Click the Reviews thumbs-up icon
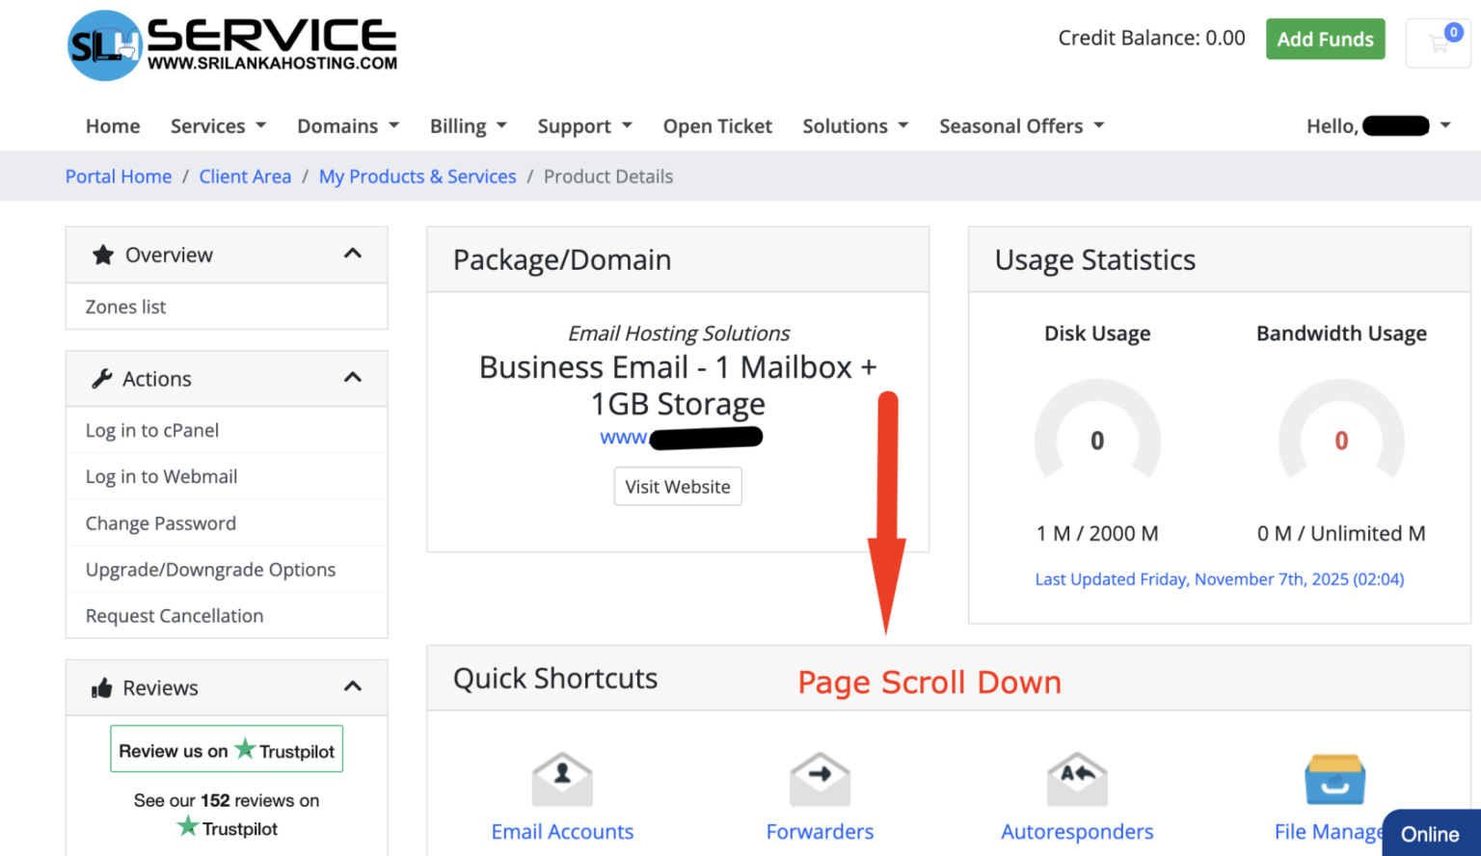This screenshot has width=1481, height=856. pos(101,688)
